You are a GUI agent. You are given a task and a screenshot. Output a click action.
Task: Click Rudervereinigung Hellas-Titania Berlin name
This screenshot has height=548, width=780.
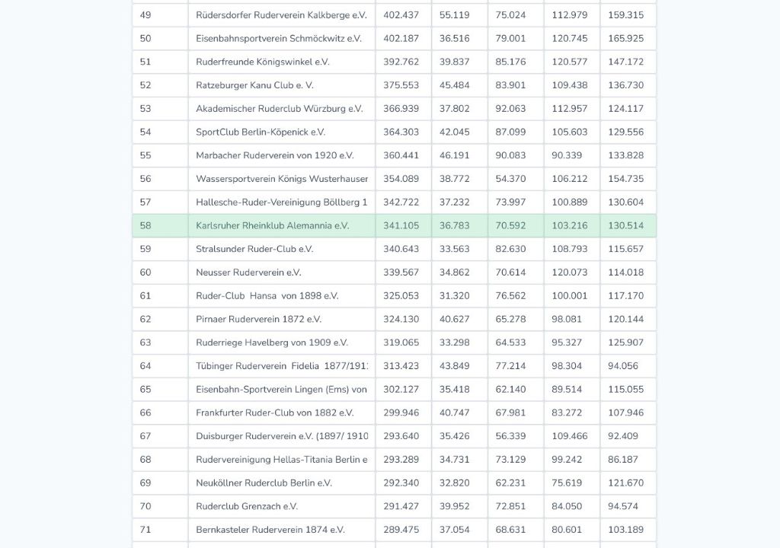(x=282, y=459)
